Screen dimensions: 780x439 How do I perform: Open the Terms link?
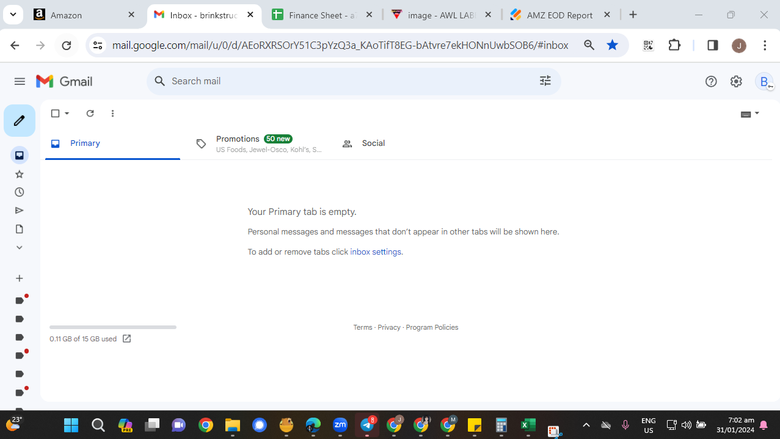point(363,327)
